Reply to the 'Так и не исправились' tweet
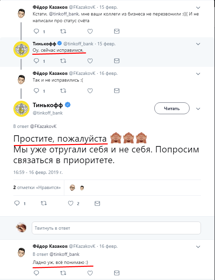 [x=37, y=91]
